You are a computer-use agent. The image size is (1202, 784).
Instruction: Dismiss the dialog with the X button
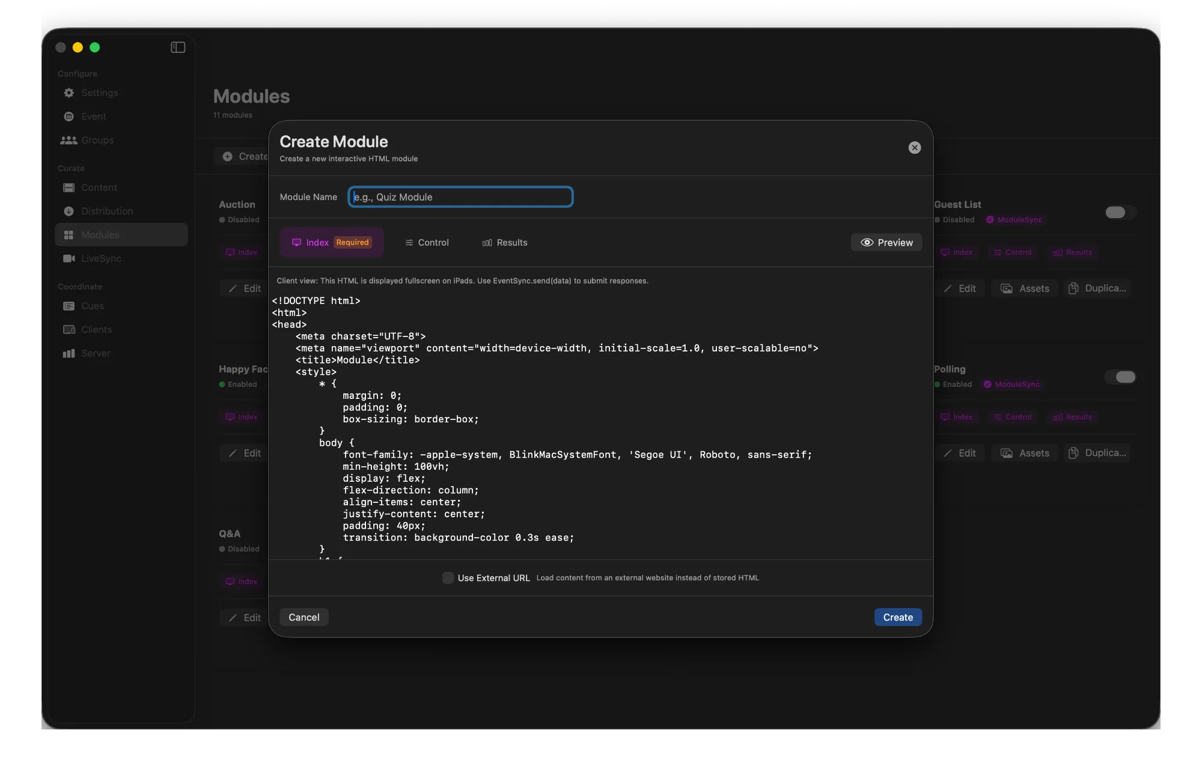click(914, 147)
